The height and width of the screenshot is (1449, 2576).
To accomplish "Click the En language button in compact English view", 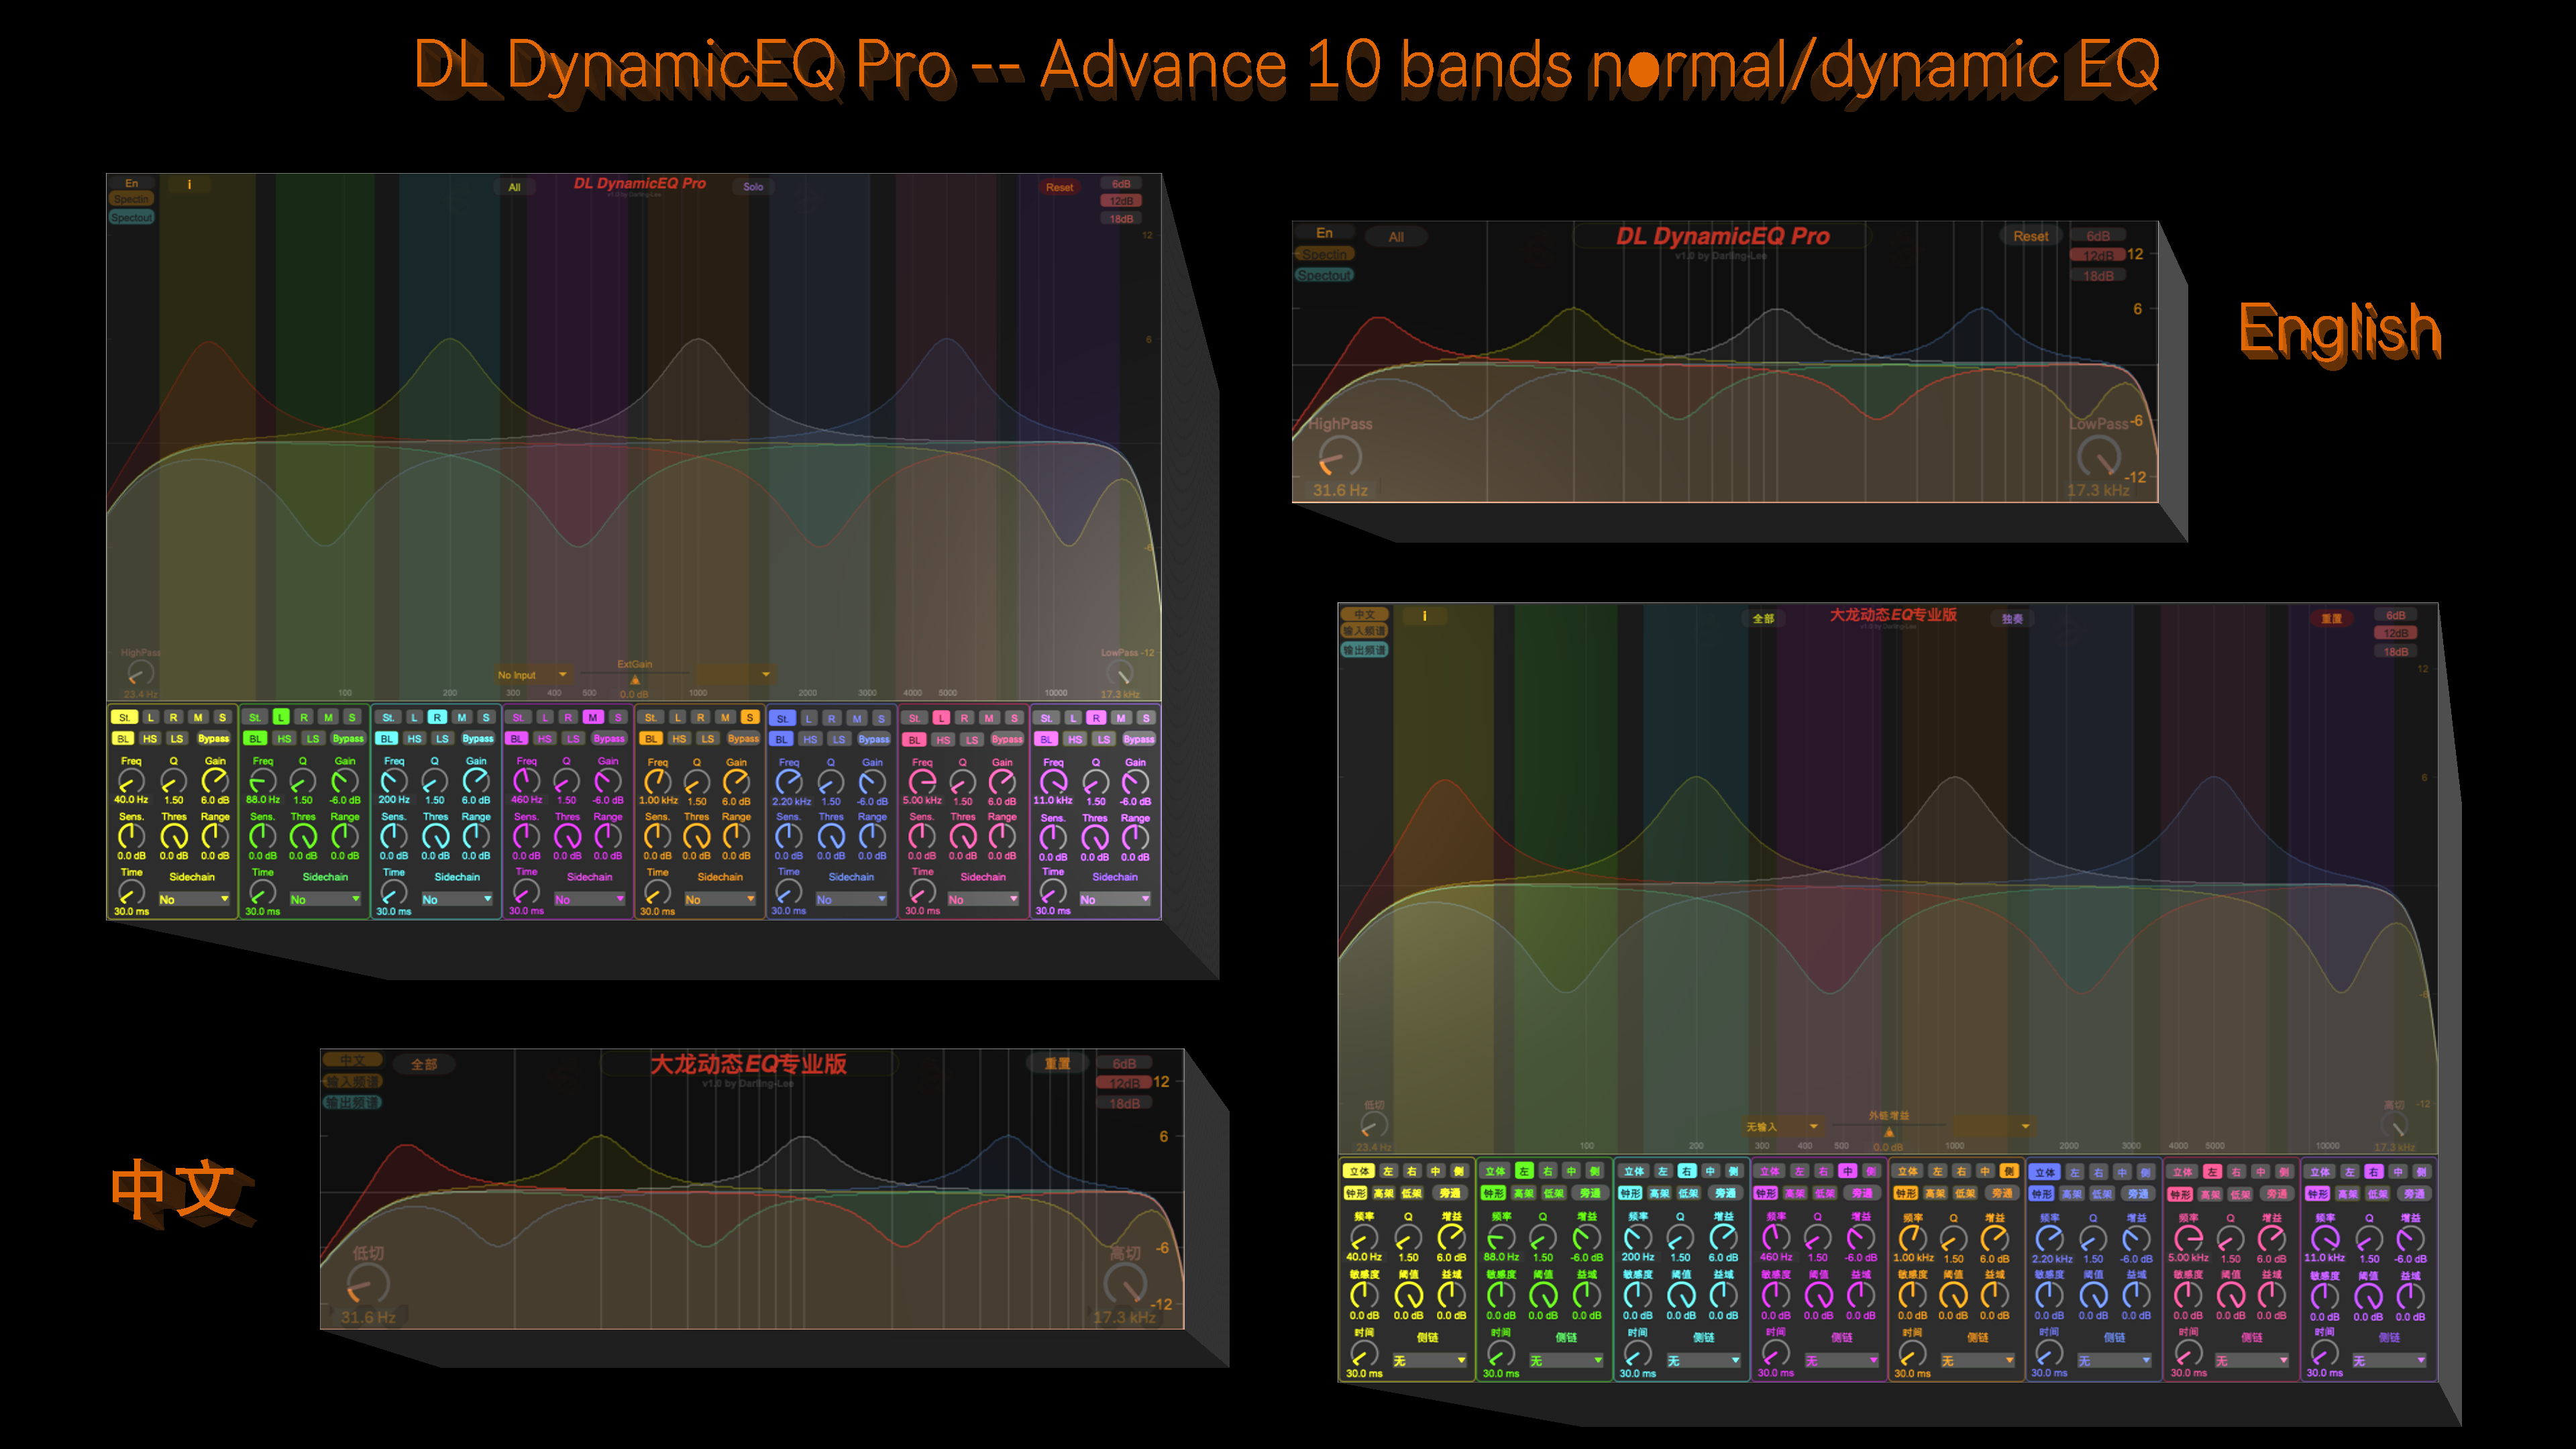I will pos(1324,233).
